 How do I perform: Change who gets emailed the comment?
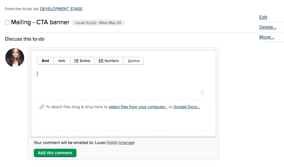click(126, 143)
